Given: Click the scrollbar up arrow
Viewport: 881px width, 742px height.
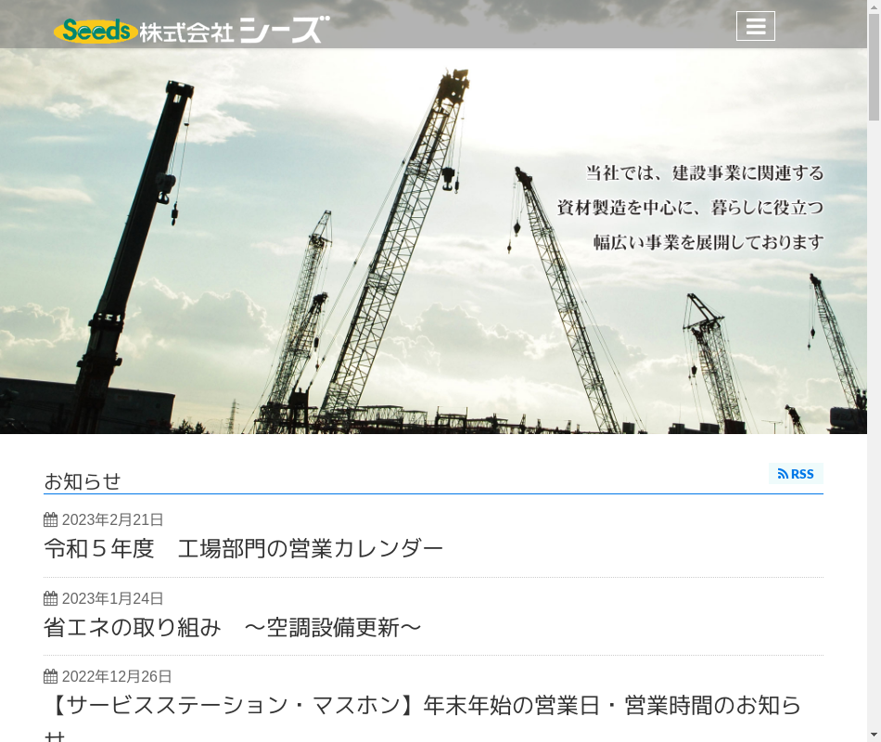Looking at the screenshot, I should [x=874, y=6].
